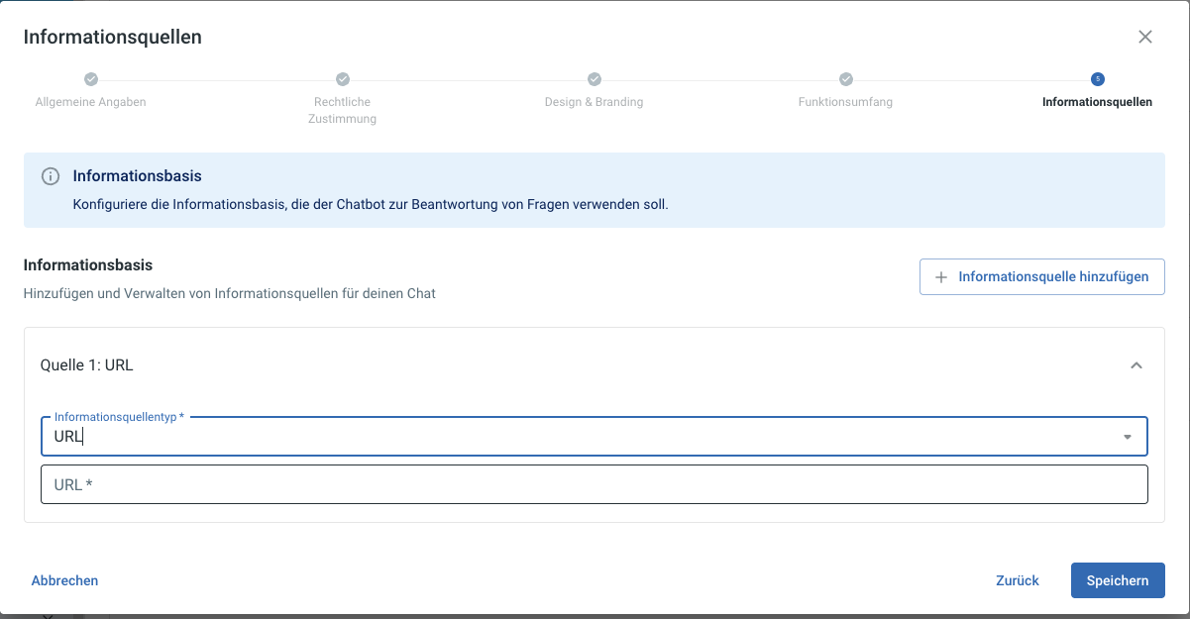This screenshot has height=619, width=1190.
Task: Click the Informationsquellen dialog title
Action: (112, 38)
